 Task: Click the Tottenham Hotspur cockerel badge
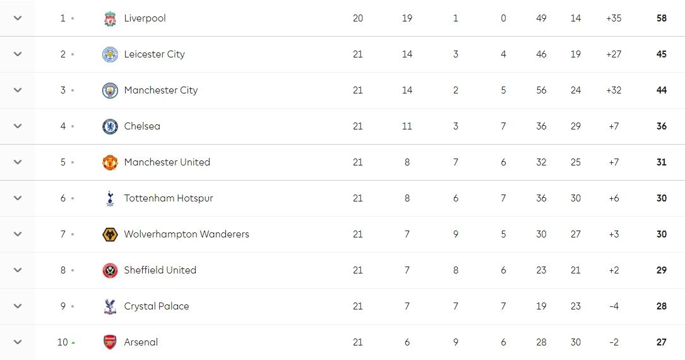tap(110, 198)
